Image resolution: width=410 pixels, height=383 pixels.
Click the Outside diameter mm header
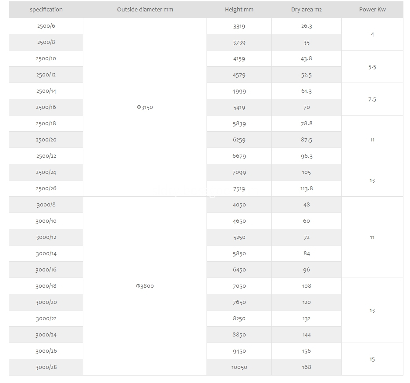(x=145, y=10)
